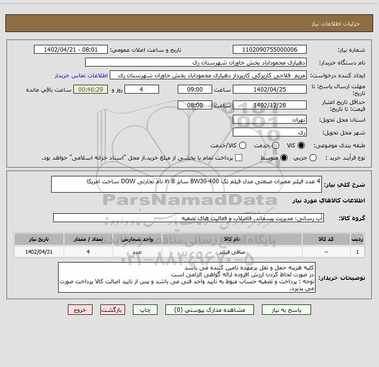Choose the جزیی purchase type radio
Image resolution: width=379 pixels, height=367 pixels.
coord(313,158)
